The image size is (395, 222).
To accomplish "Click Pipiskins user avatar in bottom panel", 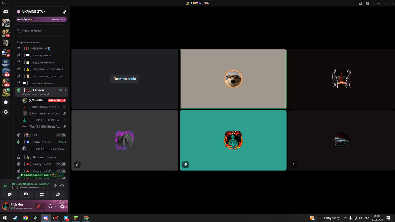I will pos(6,206).
